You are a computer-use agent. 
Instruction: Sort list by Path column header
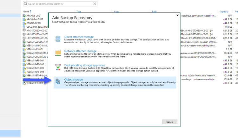tap(154, 11)
